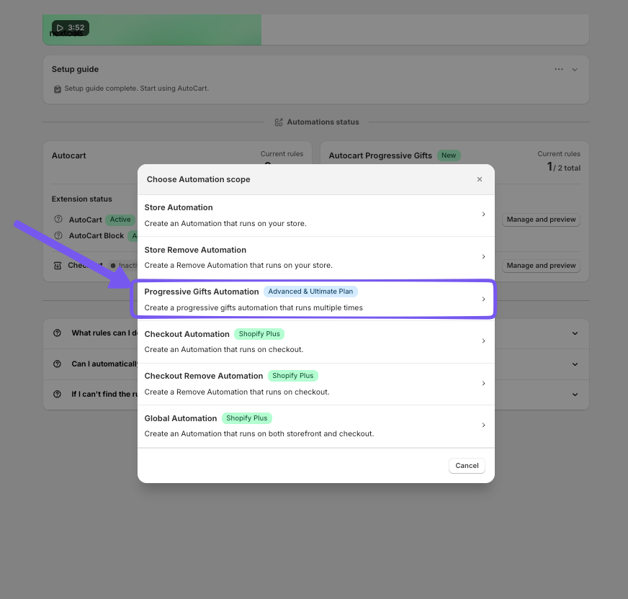Open Setup guide three-dot menu

(559, 69)
